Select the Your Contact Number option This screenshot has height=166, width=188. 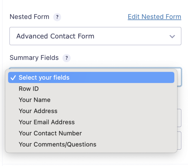pos(50,133)
